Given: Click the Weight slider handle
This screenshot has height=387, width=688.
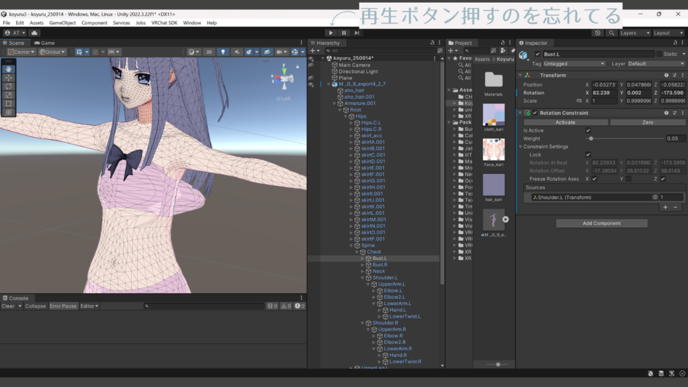Looking at the screenshot, I should (x=591, y=138).
